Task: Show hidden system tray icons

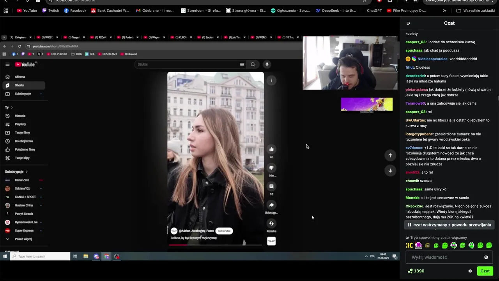Action: 366,256
